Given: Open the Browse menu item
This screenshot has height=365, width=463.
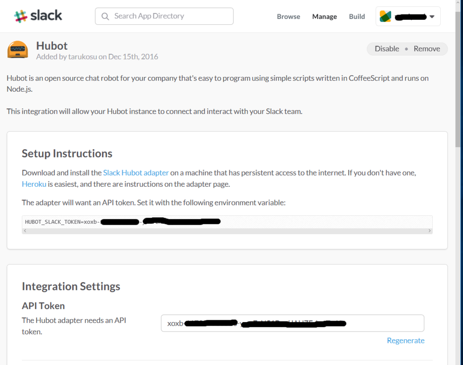Looking at the screenshot, I should click(x=288, y=17).
